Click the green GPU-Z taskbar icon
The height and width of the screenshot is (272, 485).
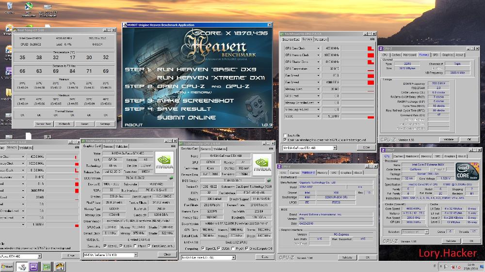(x=47, y=267)
